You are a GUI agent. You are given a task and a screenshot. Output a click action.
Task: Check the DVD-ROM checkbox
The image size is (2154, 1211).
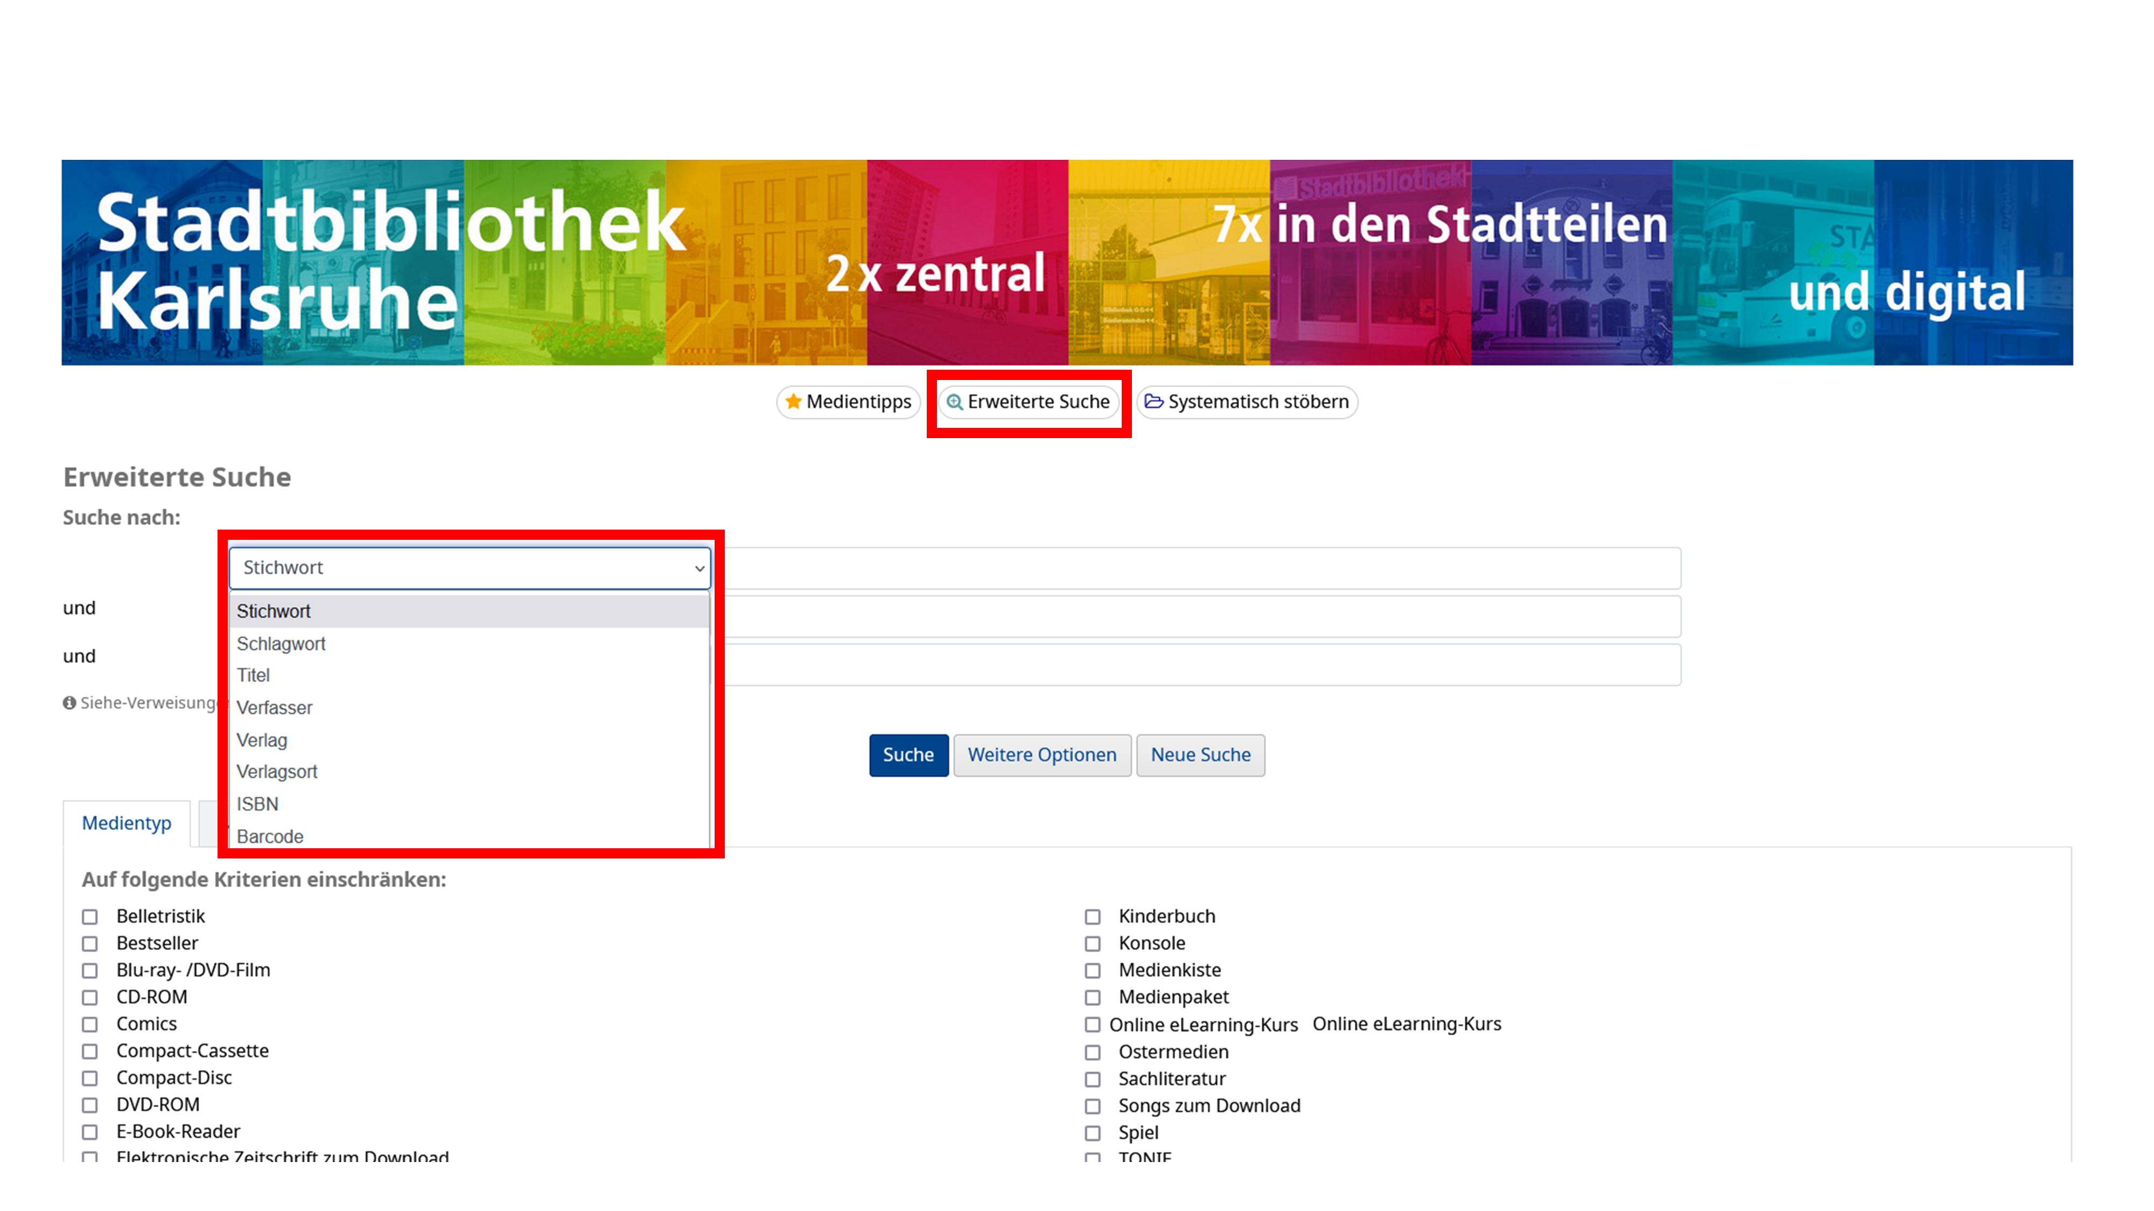pyautogui.click(x=89, y=1105)
